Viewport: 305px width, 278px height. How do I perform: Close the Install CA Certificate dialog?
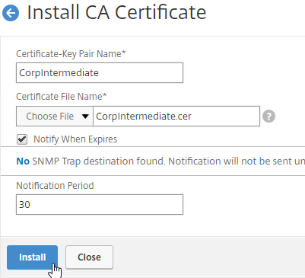tap(89, 257)
